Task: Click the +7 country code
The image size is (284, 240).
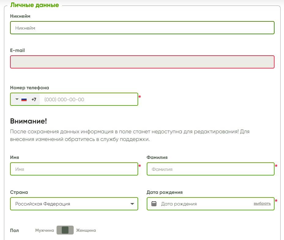Action: tap(34, 99)
